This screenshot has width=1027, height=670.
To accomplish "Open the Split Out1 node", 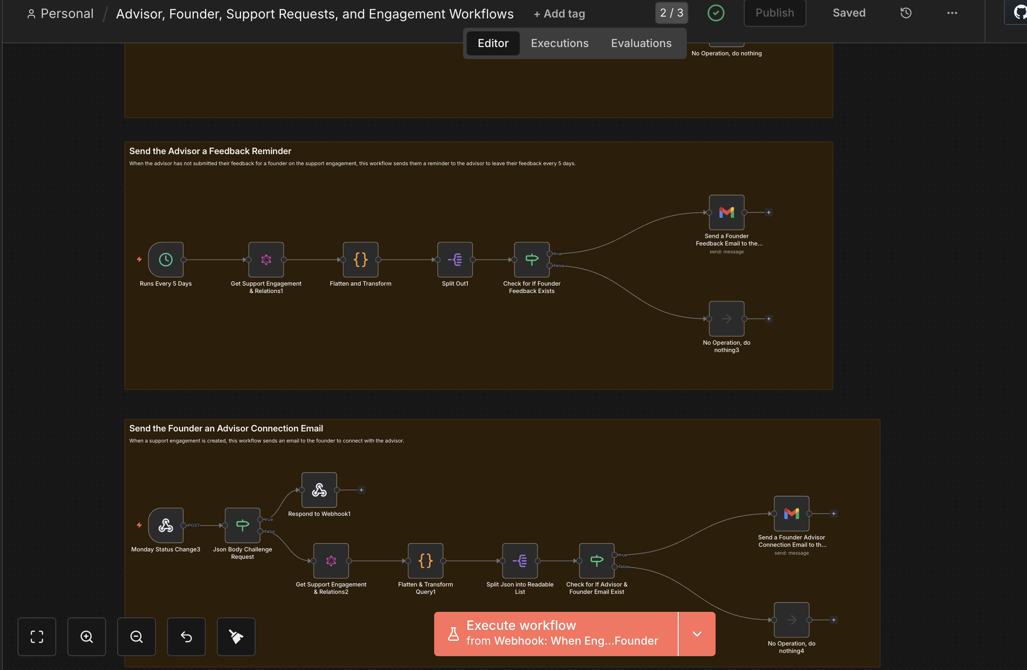I will 455,260.
